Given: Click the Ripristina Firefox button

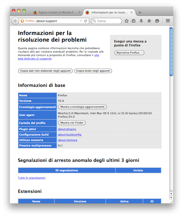Looking at the screenshot, I should coord(129,53).
